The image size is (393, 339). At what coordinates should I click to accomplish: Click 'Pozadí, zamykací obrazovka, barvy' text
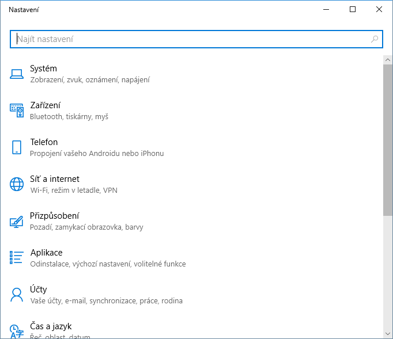pos(86,227)
